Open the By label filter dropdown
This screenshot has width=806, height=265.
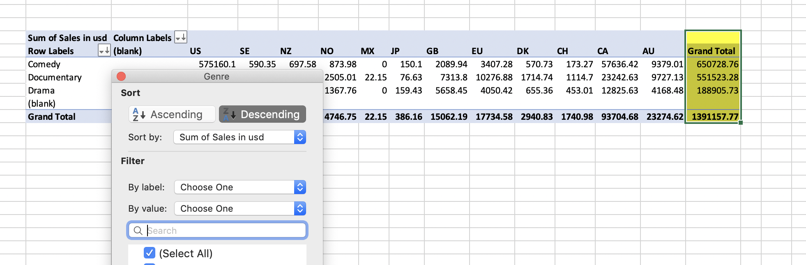click(x=300, y=187)
